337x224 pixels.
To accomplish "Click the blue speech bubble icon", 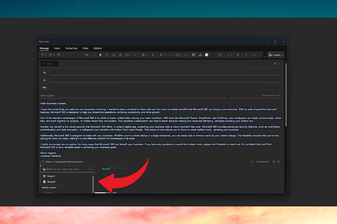I will (228, 55).
